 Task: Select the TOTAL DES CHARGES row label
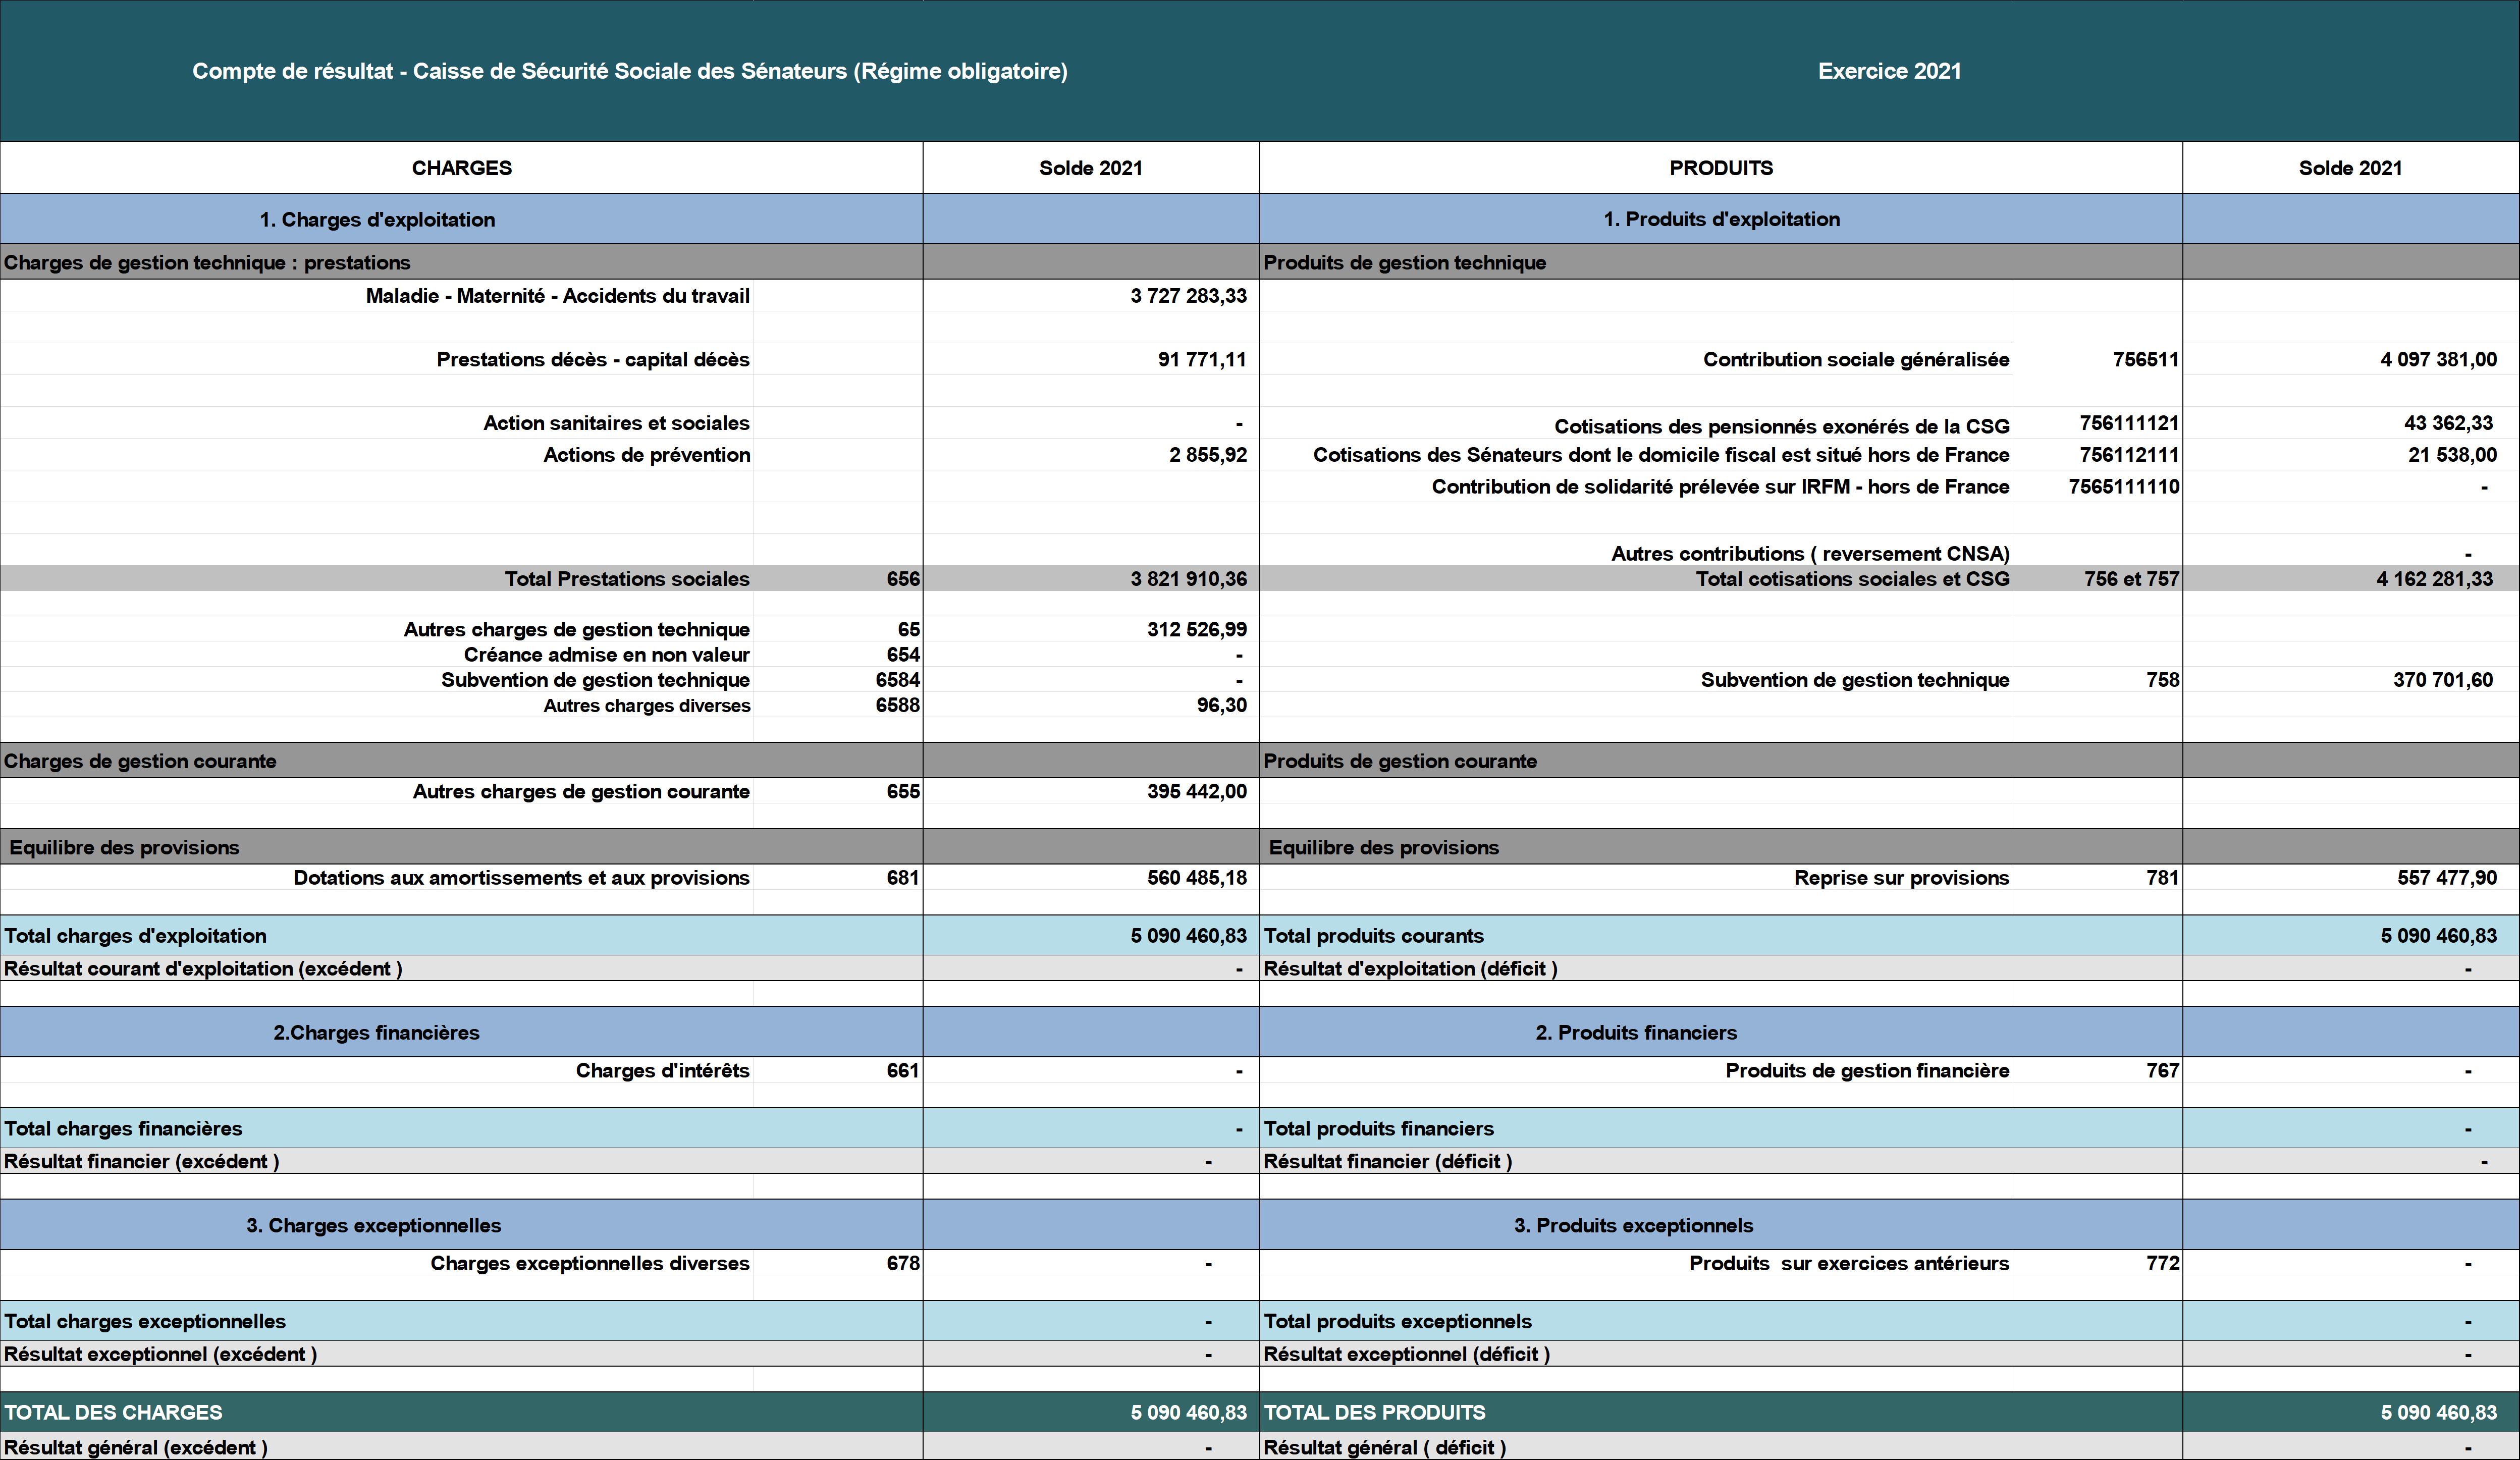click(114, 1413)
